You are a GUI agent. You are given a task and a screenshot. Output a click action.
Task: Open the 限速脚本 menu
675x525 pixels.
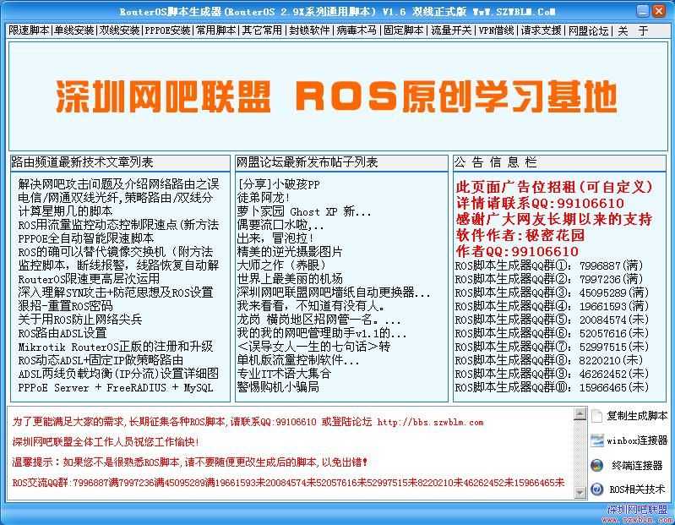tap(29, 30)
